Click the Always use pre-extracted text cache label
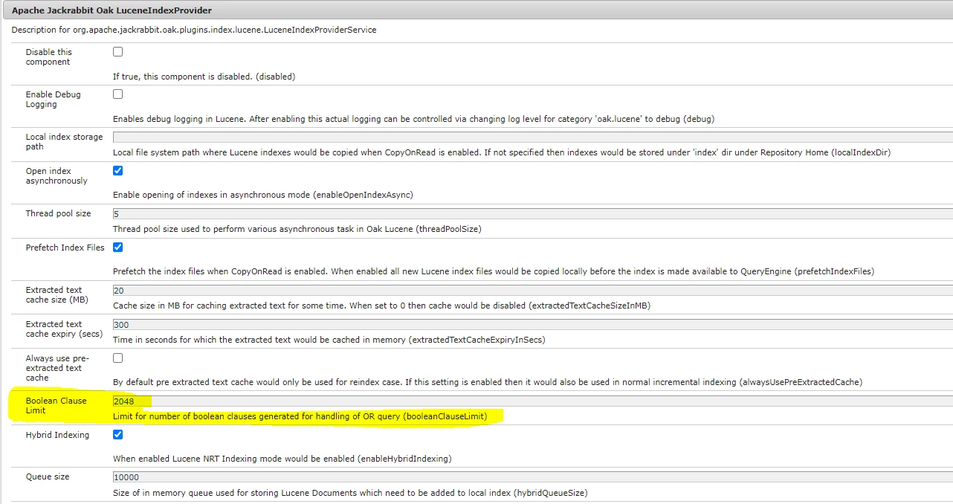The width and height of the screenshot is (953, 504). [x=57, y=368]
